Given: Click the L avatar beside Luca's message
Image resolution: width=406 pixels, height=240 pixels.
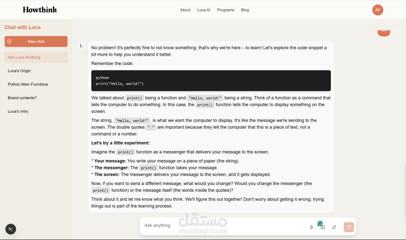Looking at the screenshot, I should coord(81,45).
